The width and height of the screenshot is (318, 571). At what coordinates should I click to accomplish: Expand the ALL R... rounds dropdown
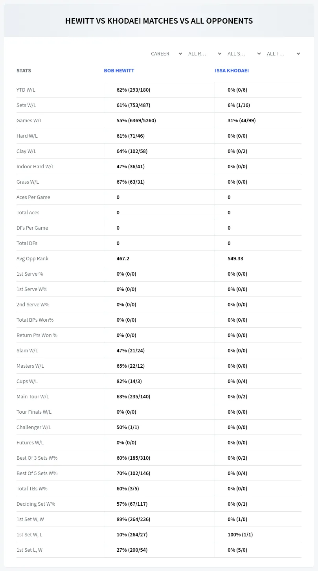click(205, 53)
